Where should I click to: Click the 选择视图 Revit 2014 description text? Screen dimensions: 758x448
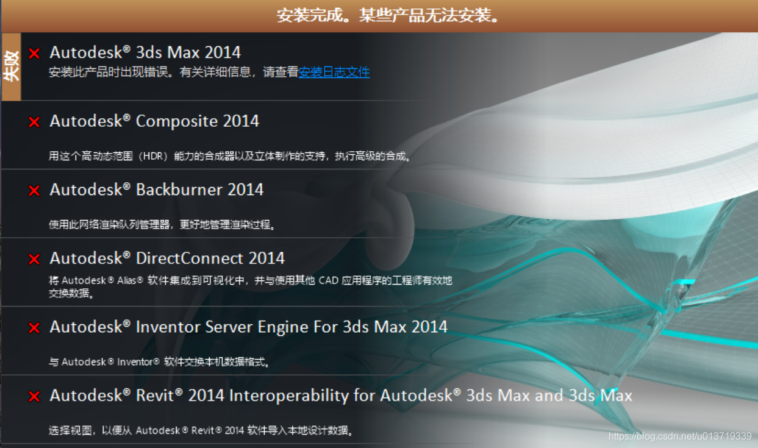201,431
